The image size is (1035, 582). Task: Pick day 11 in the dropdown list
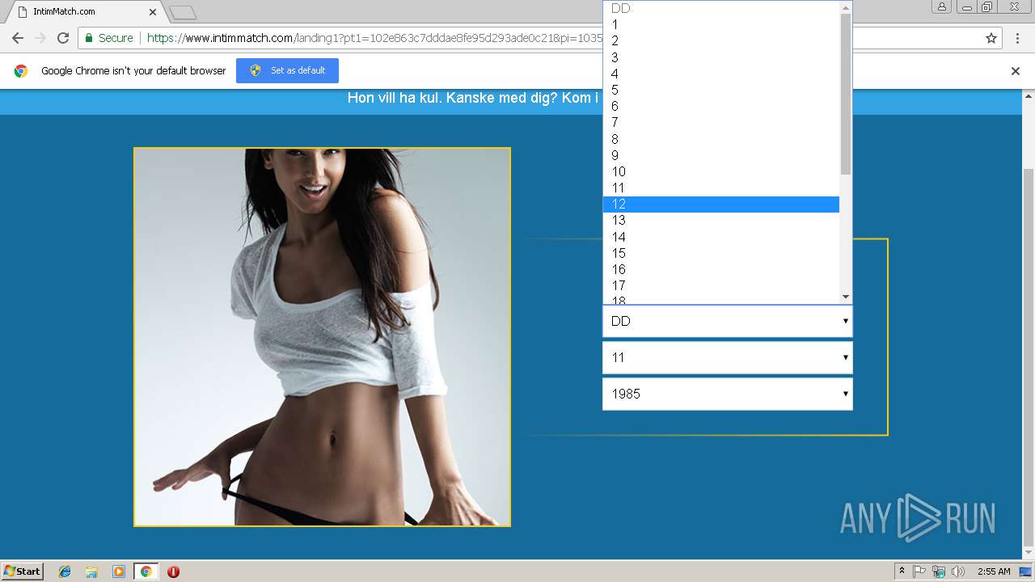[x=720, y=188]
